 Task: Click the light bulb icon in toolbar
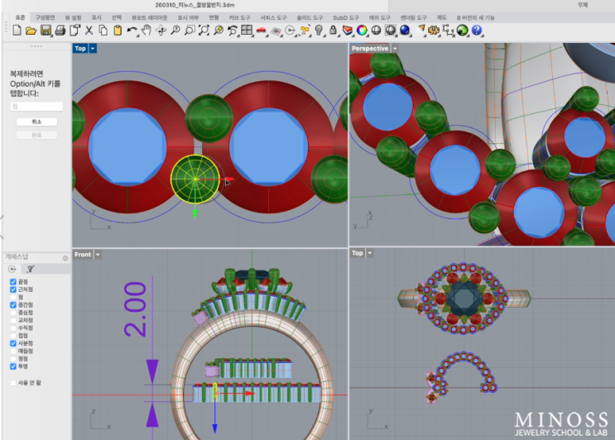319,31
